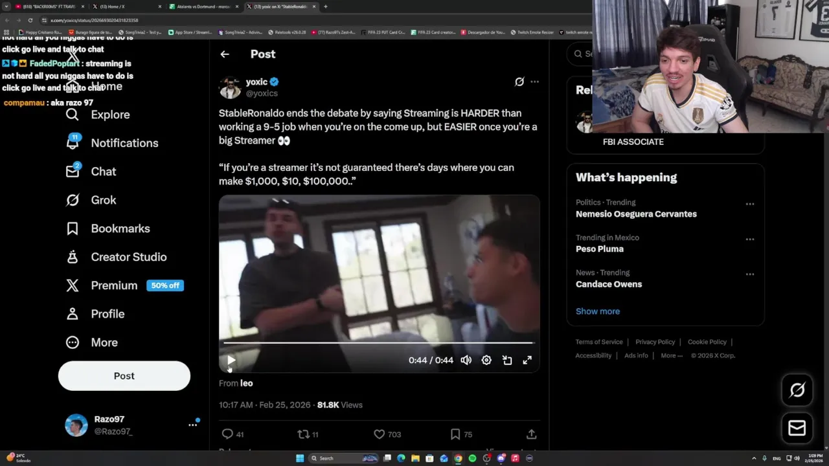Image resolution: width=829 pixels, height=466 pixels.
Task: Open Cookie Policy link
Action: click(707, 342)
